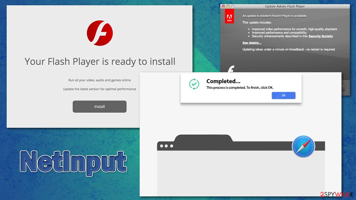This screenshot has height=200, width=356.
Task: Click 'This process is completed. To finish, click OK.' text
Action: (240, 87)
